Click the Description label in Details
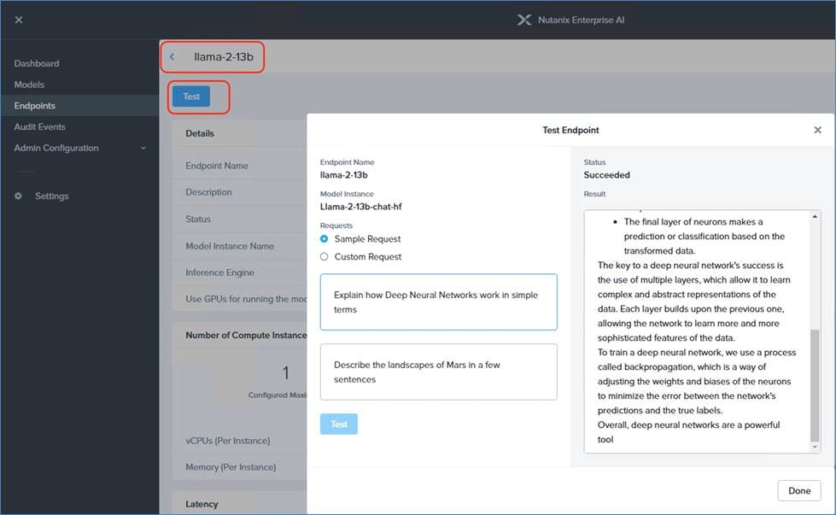Screen dimensions: 836x515 [x=208, y=192]
